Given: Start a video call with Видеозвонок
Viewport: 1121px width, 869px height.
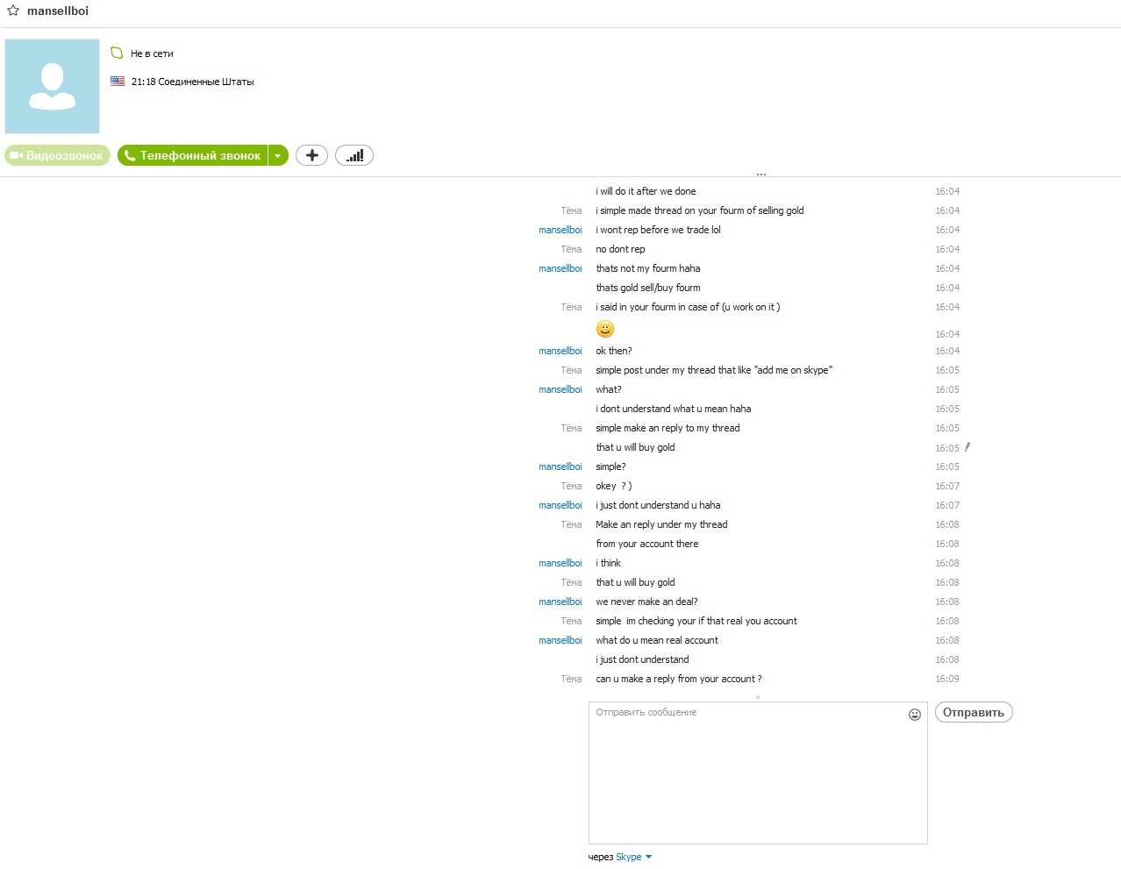Looking at the screenshot, I should tap(58, 155).
